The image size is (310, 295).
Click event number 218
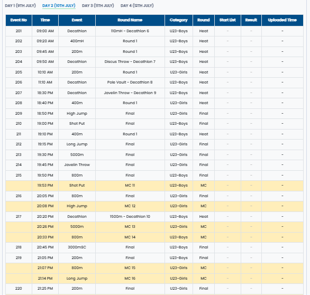pos(19,247)
